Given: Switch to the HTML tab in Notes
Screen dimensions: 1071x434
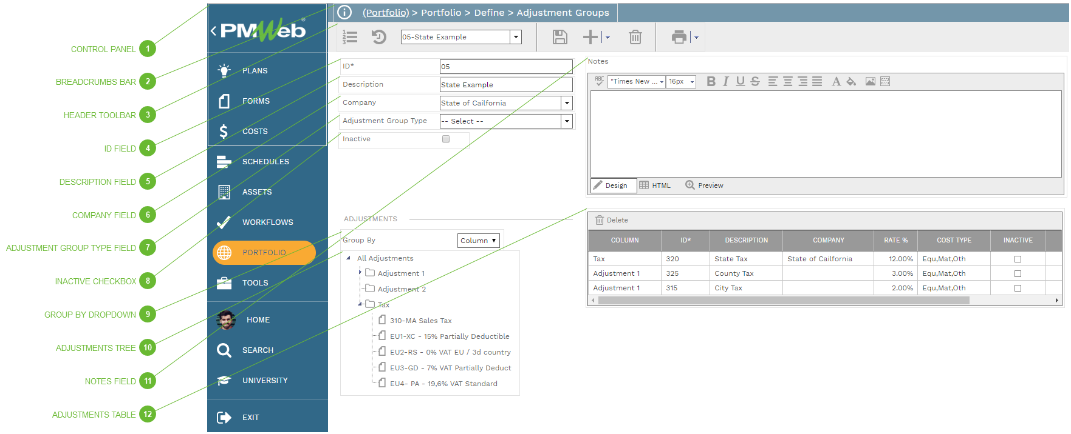Looking at the screenshot, I should [655, 186].
